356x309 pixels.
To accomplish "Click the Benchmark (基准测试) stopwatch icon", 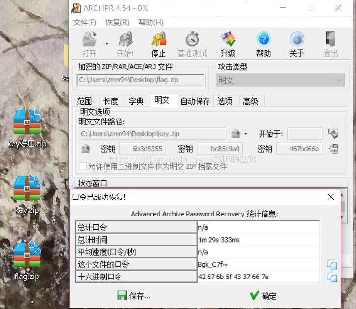I will [192, 39].
